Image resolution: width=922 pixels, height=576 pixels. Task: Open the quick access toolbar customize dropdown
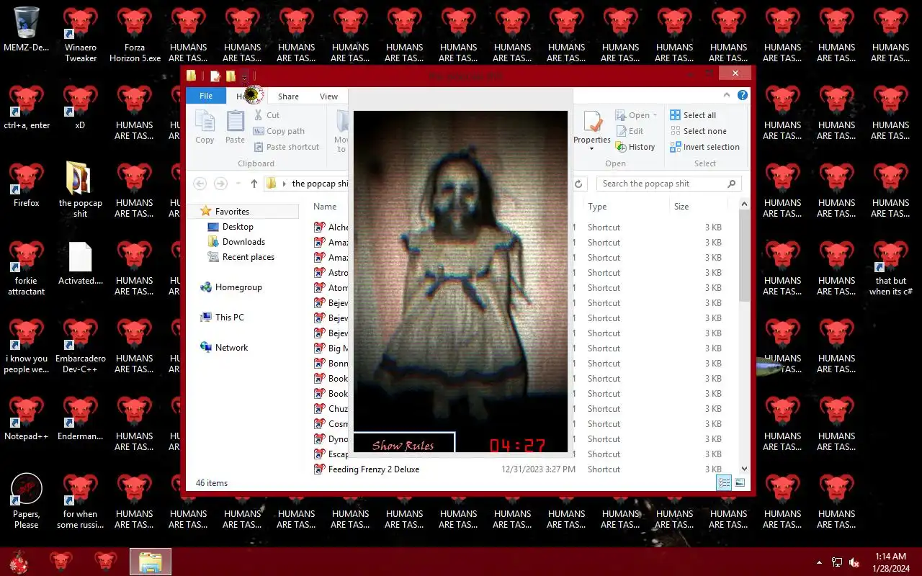pyautogui.click(x=245, y=76)
